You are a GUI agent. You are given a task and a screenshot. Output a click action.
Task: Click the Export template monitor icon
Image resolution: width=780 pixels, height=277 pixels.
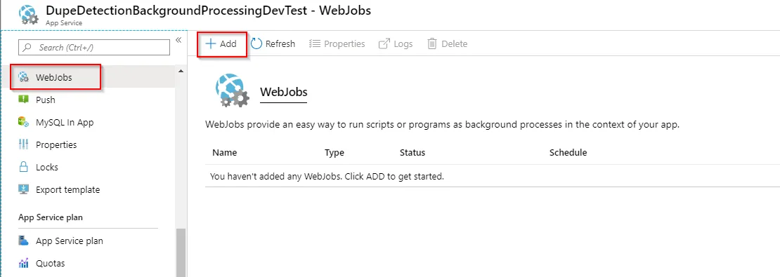tap(23, 189)
